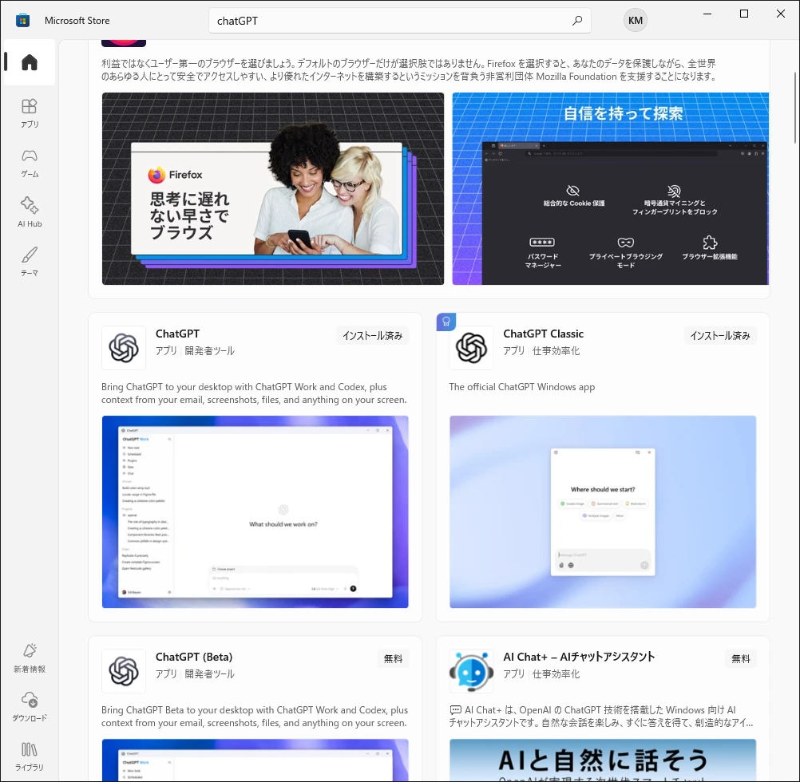Click 無料 button for ChatGPT (Beta)
Screen dimensions: 800x782
click(x=393, y=658)
